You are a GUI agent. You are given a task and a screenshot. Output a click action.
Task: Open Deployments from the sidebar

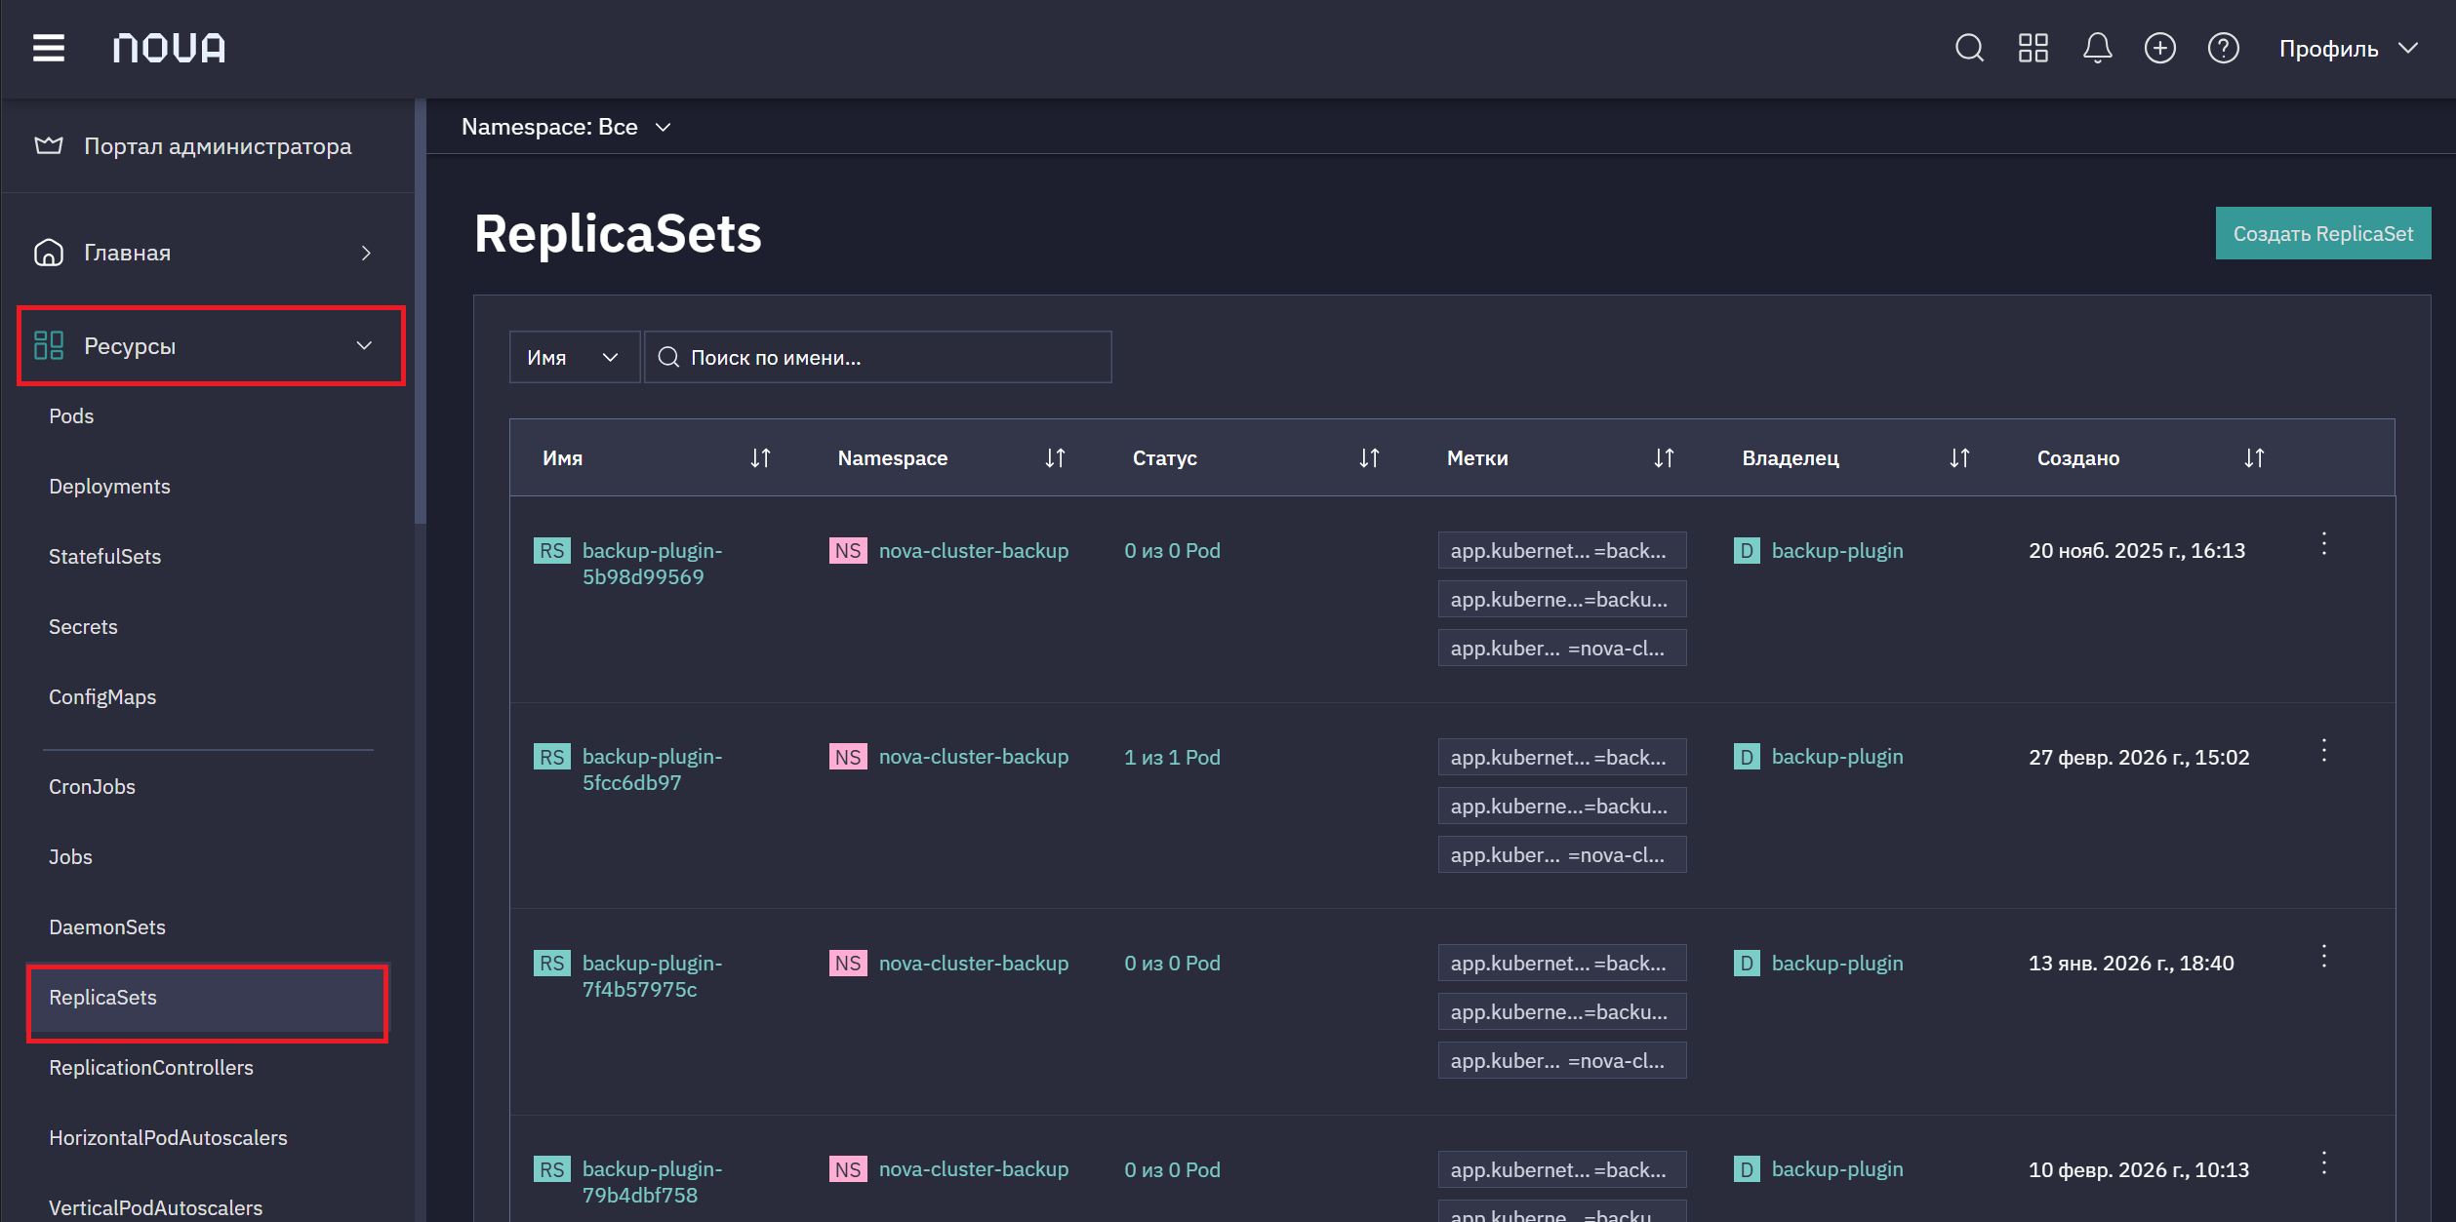click(109, 487)
